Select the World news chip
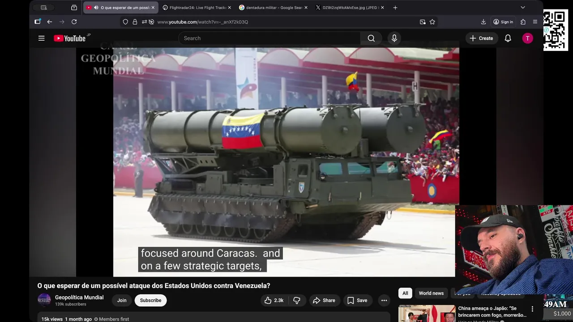Image resolution: width=573 pixels, height=322 pixels. pos(431,293)
